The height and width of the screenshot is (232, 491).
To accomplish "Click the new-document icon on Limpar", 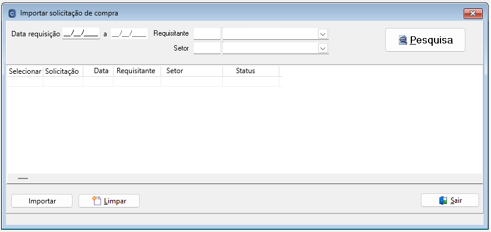I will click(x=96, y=200).
